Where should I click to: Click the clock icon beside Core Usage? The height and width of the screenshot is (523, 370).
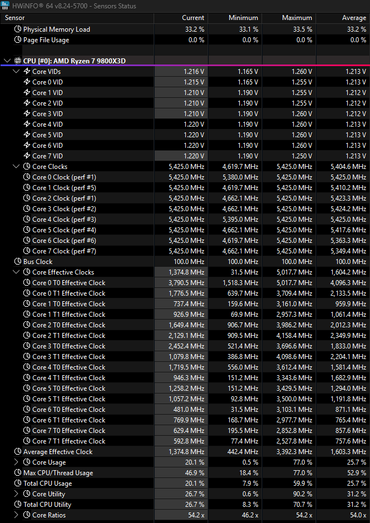27,462
